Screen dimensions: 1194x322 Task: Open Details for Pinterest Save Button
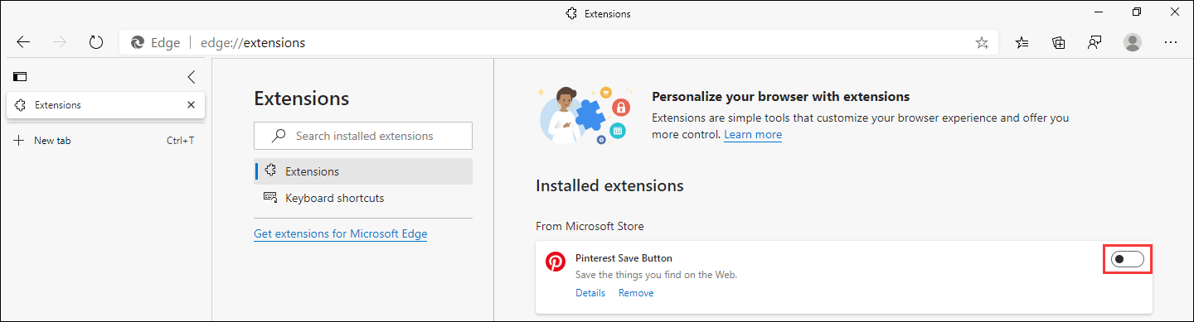click(x=590, y=293)
